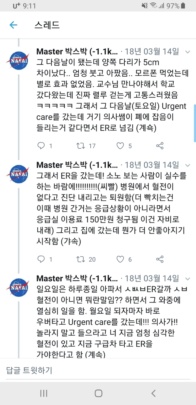This screenshot has height=405, width=196.
Task: Like the second tweet with 6 hearts
Action: [120, 259]
